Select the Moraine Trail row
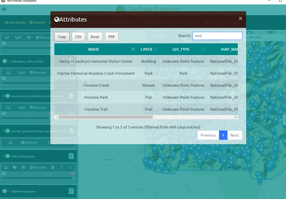 (x=146, y=109)
